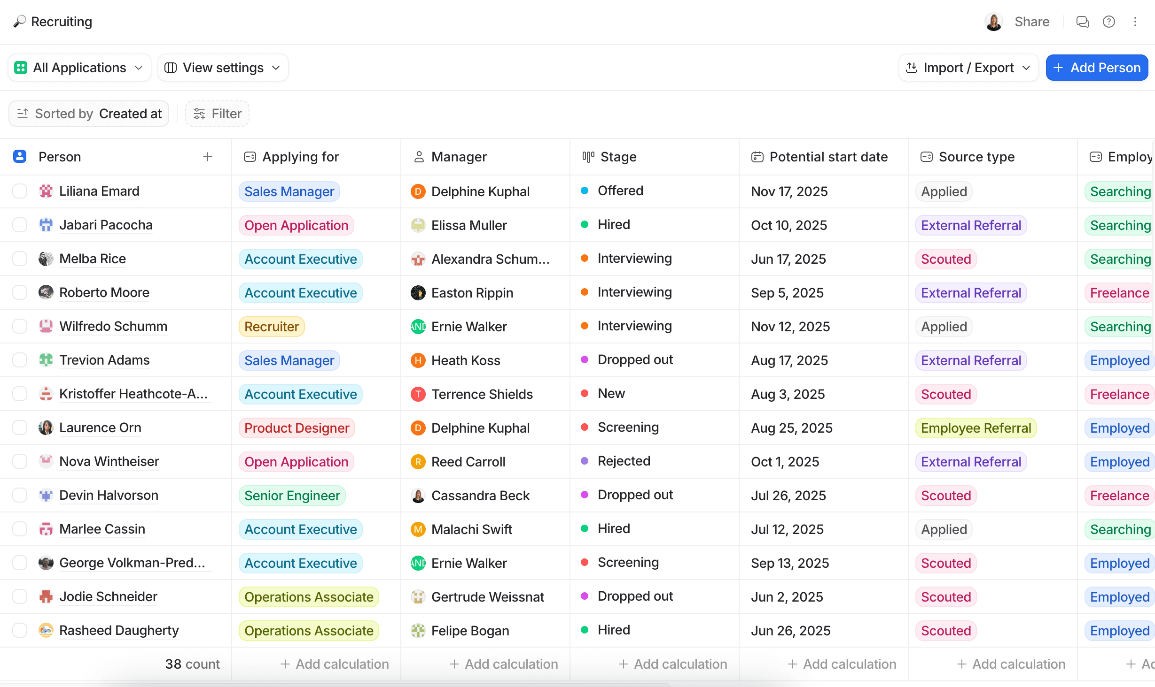1155x687 pixels.
Task: Open the All Applications view dropdown
Action: [79, 68]
